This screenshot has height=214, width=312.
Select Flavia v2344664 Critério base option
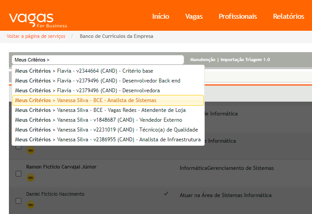(108, 71)
